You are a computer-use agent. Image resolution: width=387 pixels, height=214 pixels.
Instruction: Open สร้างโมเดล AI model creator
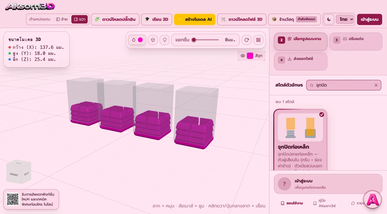click(x=195, y=19)
